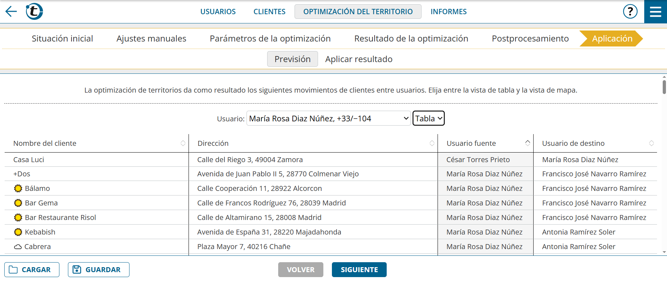
Task: Click the sun icon beside Bálamo
Action: pos(18,188)
